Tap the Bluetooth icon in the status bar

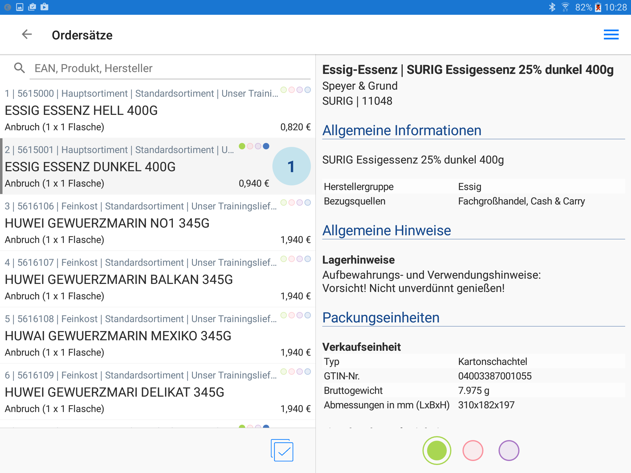tap(552, 7)
